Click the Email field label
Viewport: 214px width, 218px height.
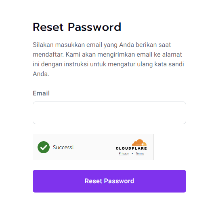coord(41,93)
